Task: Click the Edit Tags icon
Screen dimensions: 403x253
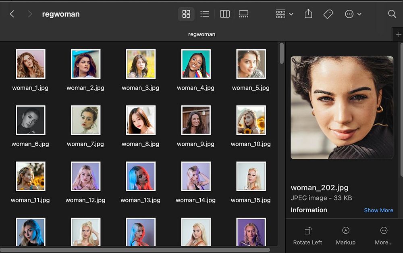Action: point(328,14)
